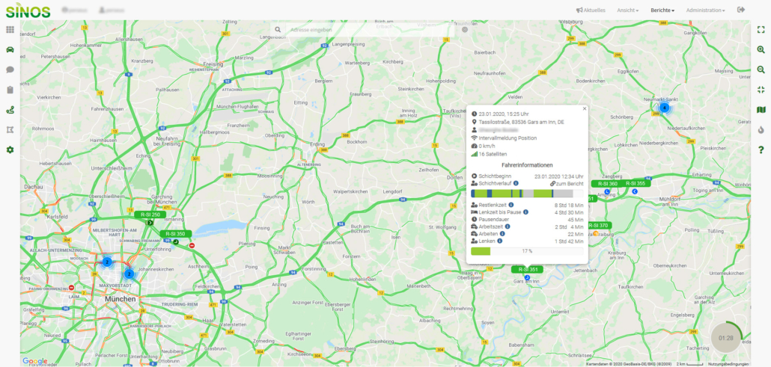Screen dimensions: 771x367
Task: Click the flame heatmap icon
Action: (x=761, y=130)
